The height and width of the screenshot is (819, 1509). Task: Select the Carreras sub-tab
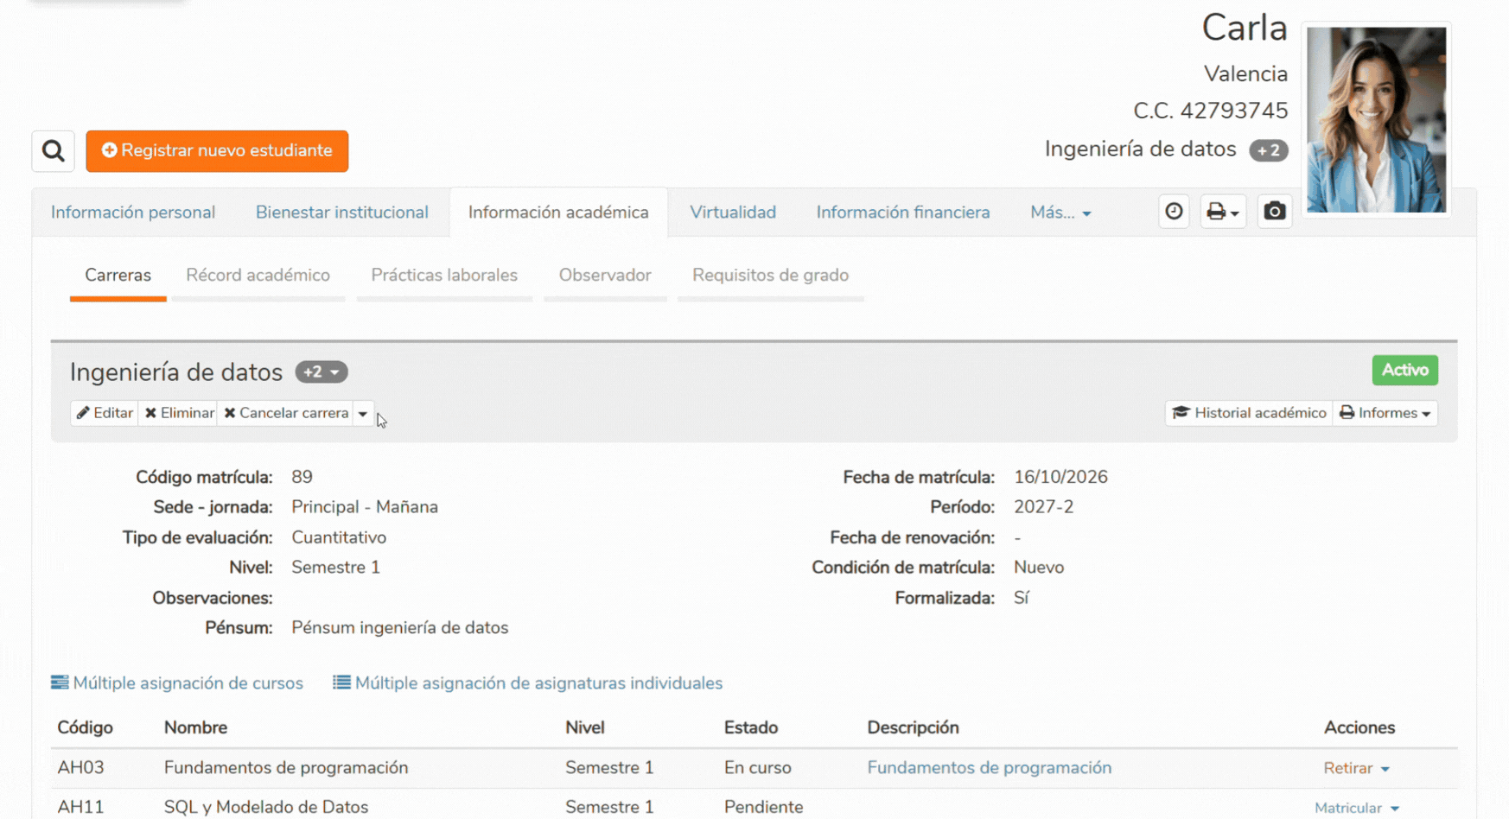[118, 276]
